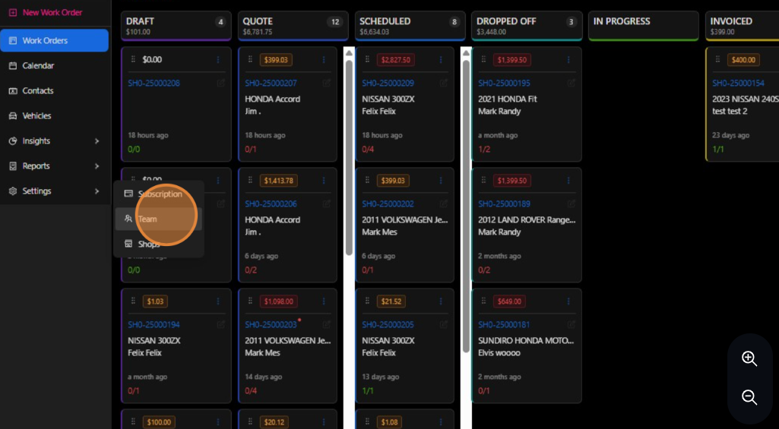Open three-dot menu on SH0-25000207 card

324,59
